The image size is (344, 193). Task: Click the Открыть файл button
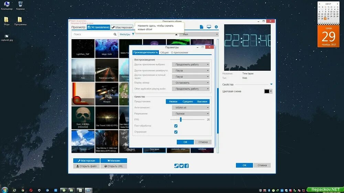[x=86, y=166]
